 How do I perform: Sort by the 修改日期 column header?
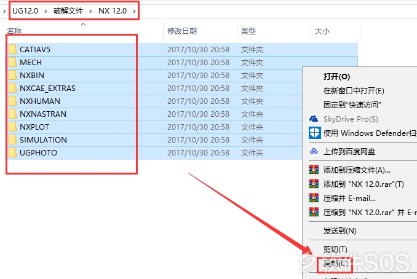[x=182, y=31]
